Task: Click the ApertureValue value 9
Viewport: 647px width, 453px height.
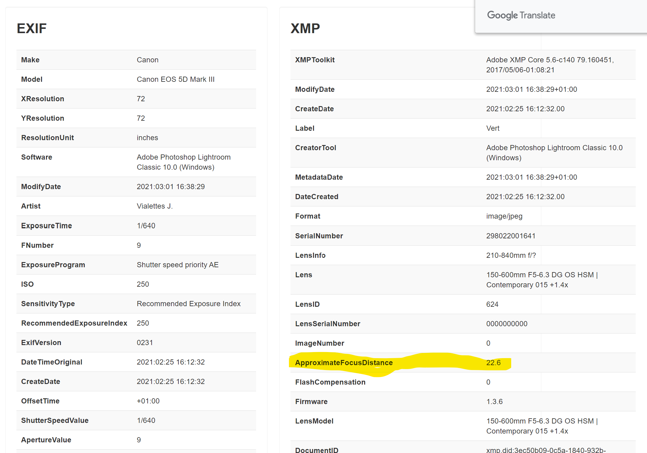Action: 139,440
